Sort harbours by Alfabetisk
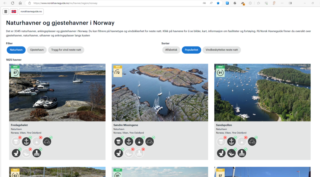Image resolution: width=320 pixels, height=177 pixels. [171, 50]
